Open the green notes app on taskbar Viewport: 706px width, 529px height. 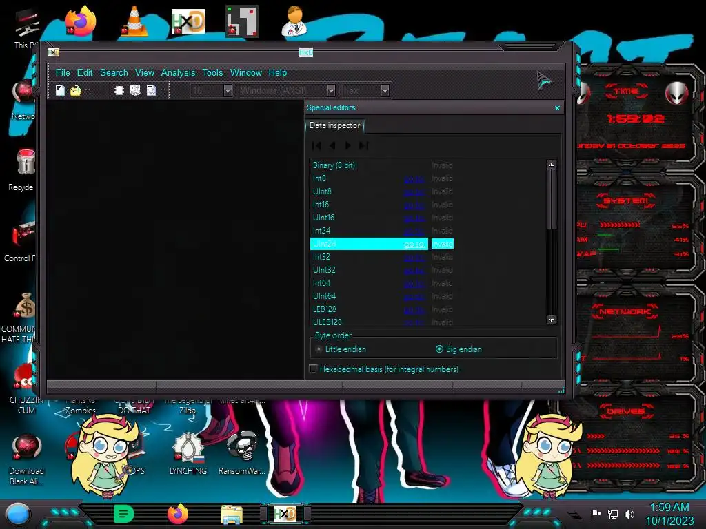pyautogui.click(x=124, y=514)
